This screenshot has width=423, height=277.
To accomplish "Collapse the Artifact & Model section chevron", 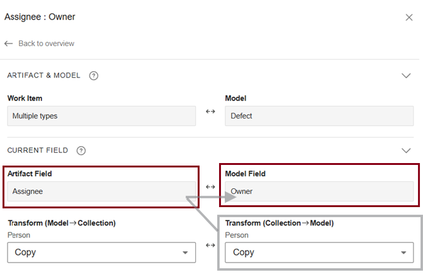I will click(x=406, y=76).
